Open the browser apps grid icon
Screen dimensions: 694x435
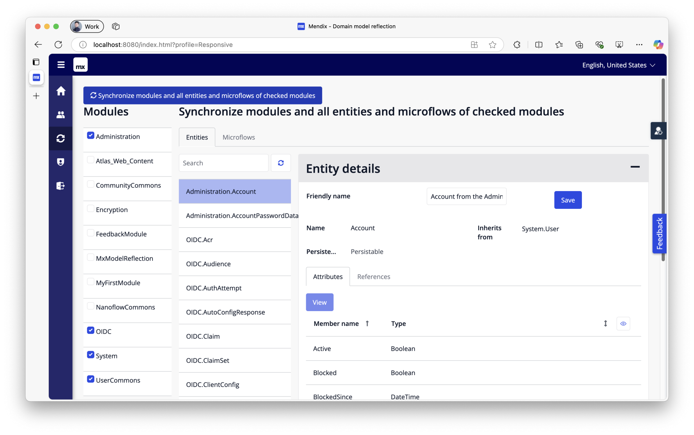(474, 44)
